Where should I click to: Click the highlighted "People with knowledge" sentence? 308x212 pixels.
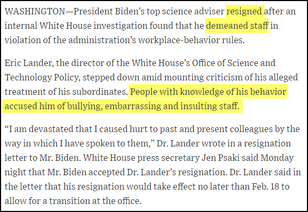(144, 99)
